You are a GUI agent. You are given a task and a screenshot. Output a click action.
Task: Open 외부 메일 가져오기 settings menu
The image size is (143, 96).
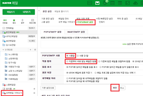[x=67, y=22]
